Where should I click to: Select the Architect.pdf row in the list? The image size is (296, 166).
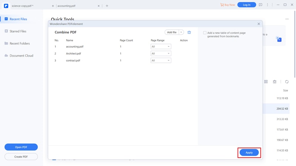click(x=123, y=54)
